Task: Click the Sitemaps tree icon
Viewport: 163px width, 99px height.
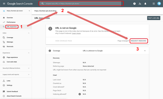Action: click(x=4, y=42)
